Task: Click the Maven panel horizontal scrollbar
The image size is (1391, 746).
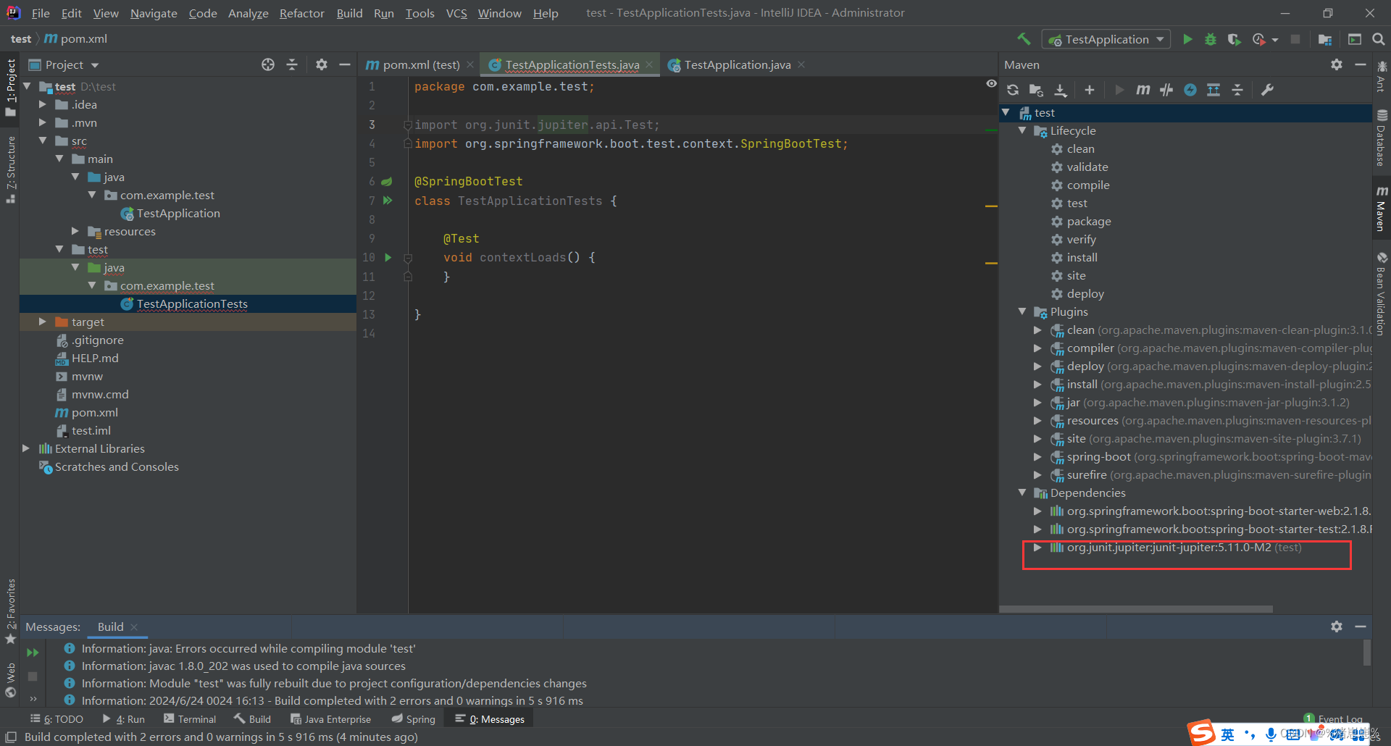Action: point(1136,609)
